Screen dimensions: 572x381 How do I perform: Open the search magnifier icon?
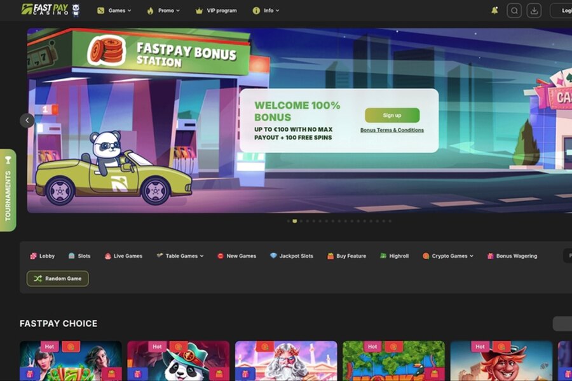(x=514, y=11)
